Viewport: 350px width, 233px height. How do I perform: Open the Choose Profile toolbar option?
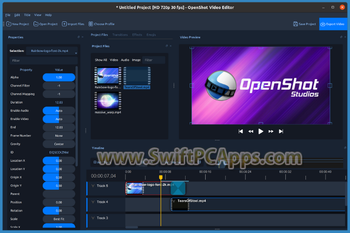click(101, 24)
